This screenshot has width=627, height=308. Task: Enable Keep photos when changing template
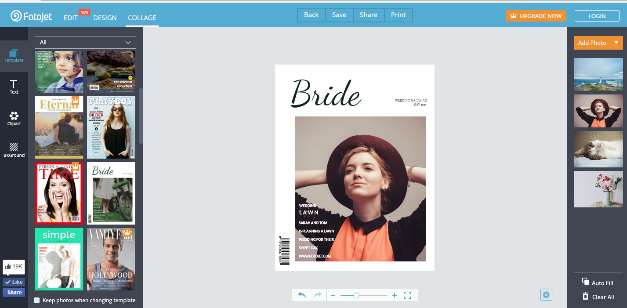point(37,301)
